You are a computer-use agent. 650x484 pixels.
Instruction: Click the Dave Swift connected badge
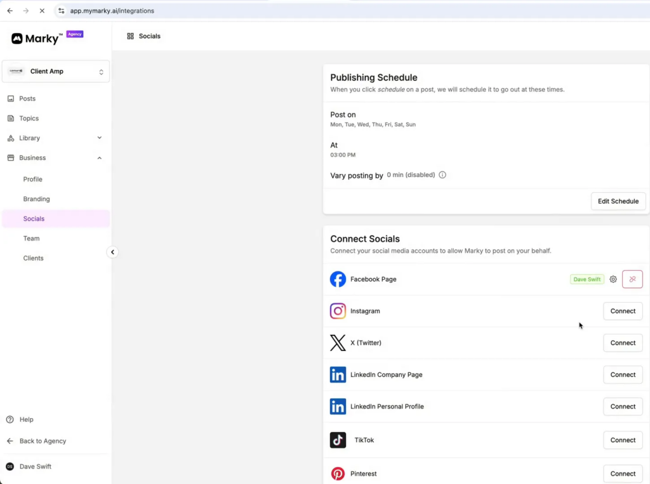click(x=587, y=279)
